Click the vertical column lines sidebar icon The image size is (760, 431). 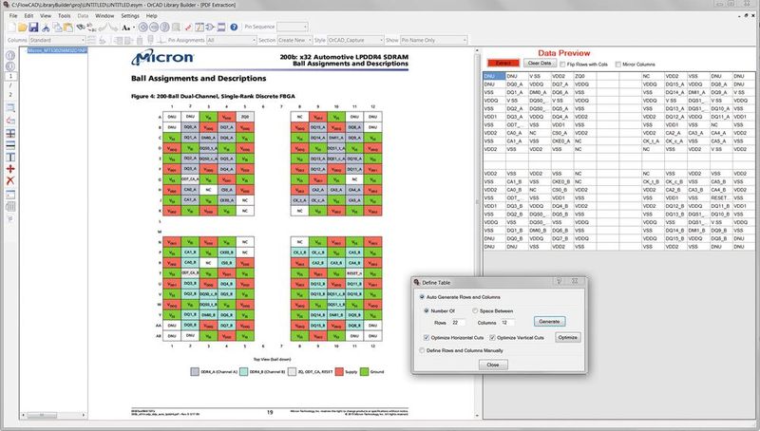click(x=10, y=158)
